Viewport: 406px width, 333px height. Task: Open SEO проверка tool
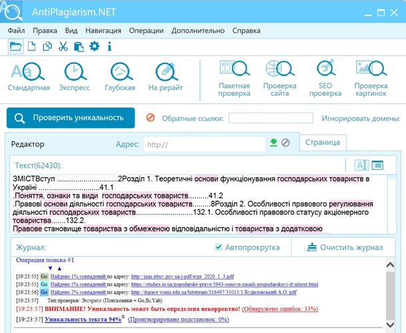click(325, 79)
